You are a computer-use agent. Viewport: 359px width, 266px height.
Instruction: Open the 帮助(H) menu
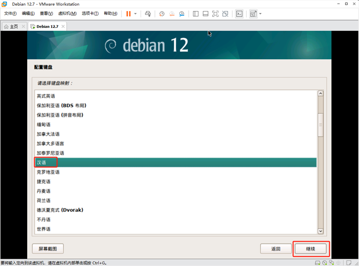111,13
